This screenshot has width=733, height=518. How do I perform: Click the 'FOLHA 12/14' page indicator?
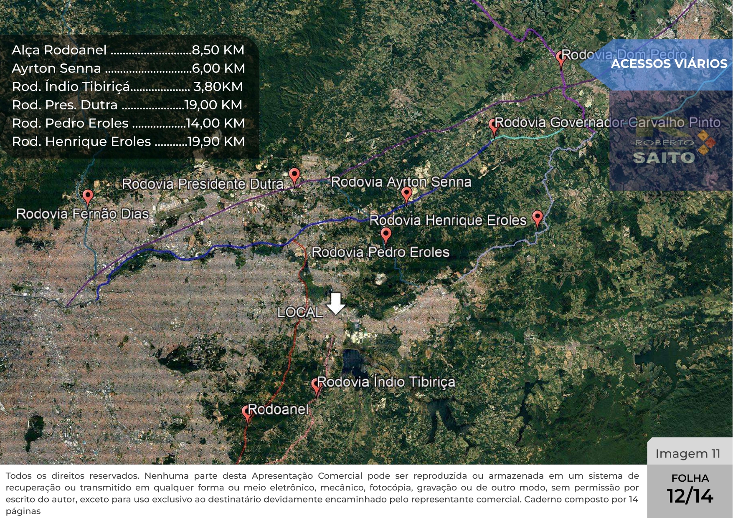pyautogui.click(x=690, y=490)
